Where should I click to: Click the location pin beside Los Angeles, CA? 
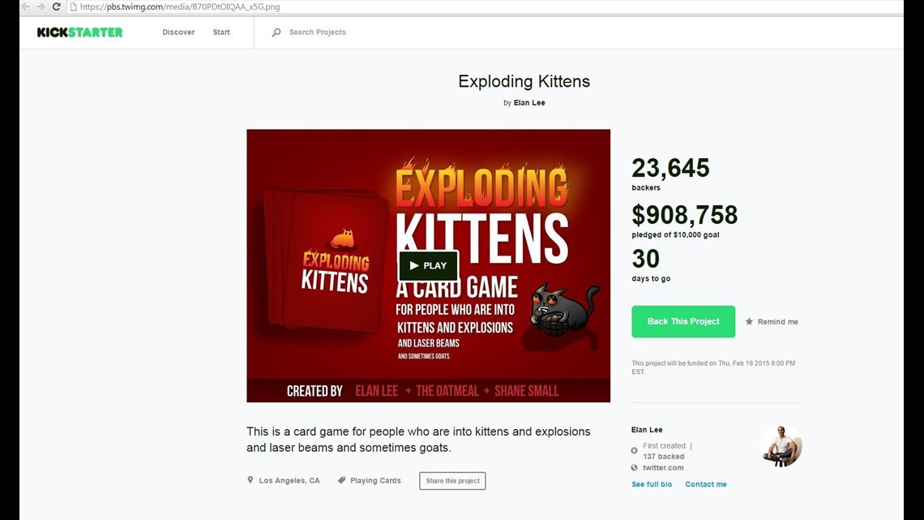click(x=250, y=480)
